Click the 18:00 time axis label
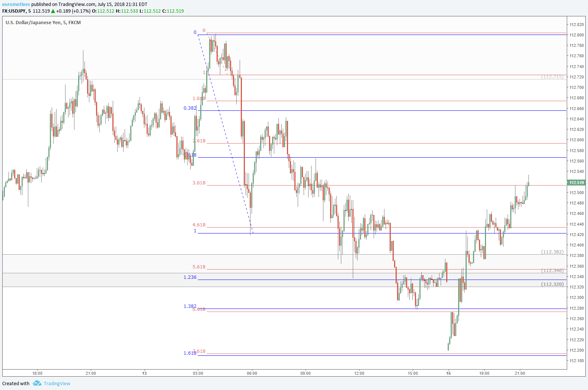Viewport: 588px width, 390px height. click(x=37, y=373)
